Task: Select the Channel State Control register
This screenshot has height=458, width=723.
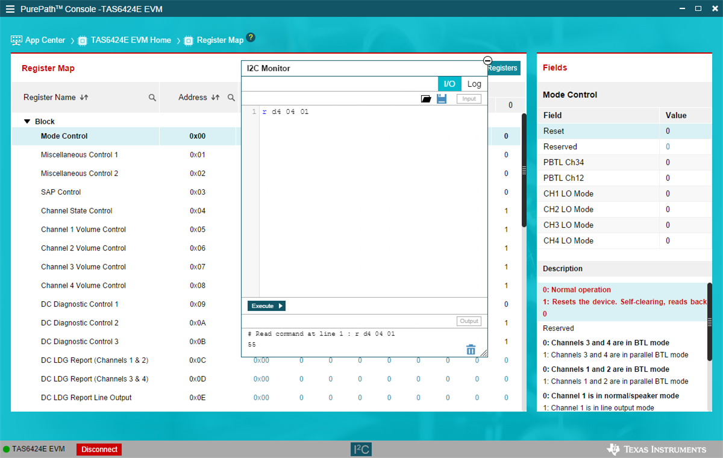Action: (77, 211)
